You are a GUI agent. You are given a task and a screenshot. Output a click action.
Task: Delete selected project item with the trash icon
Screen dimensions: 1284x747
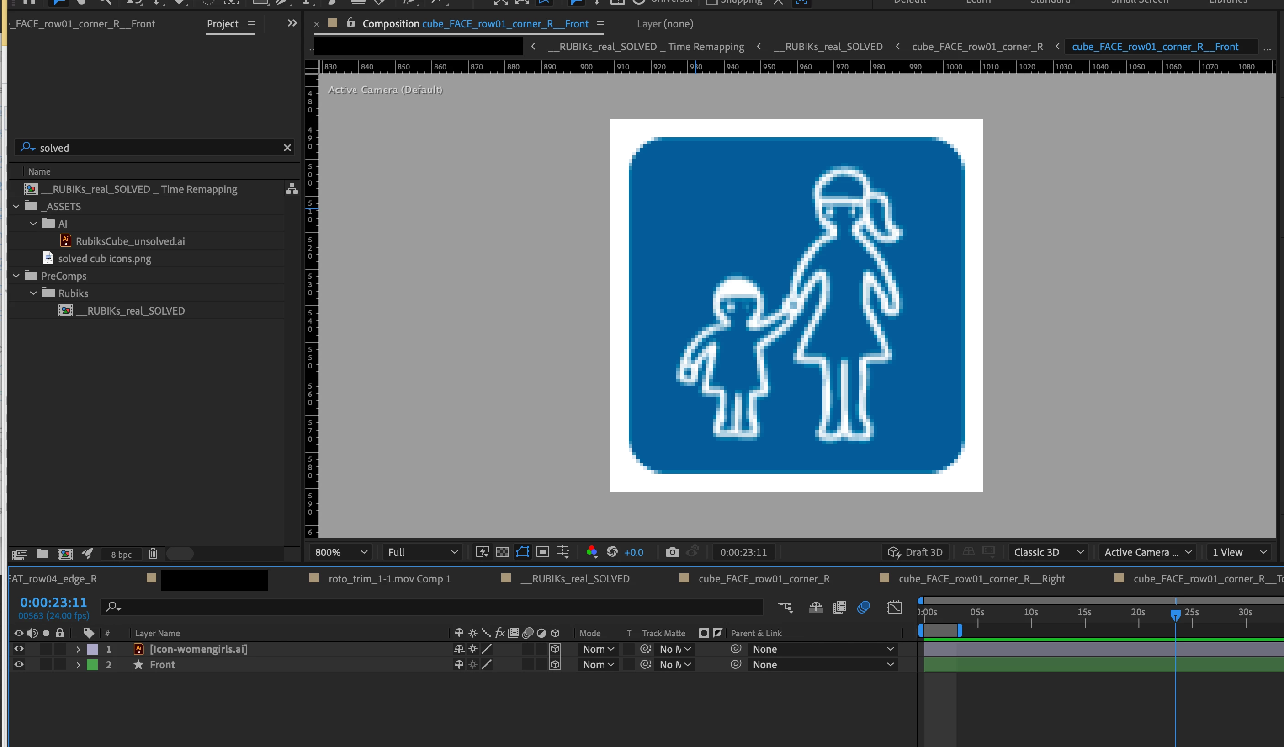(x=153, y=554)
